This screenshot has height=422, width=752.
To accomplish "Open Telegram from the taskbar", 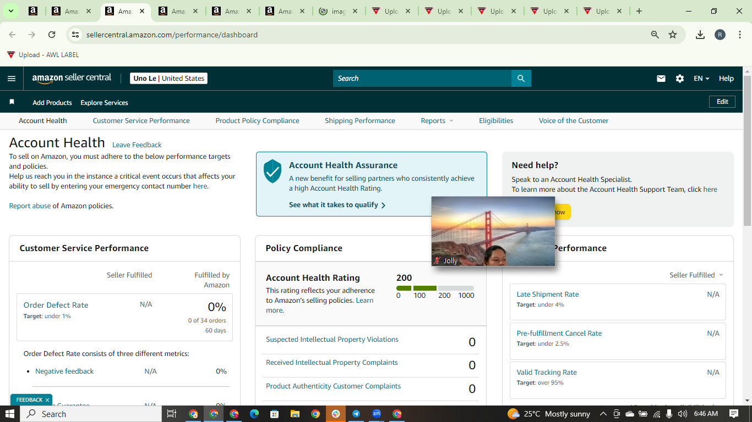I will point(356,414).
